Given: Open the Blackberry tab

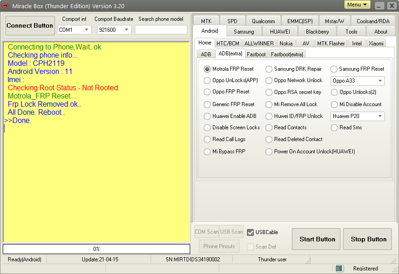Looking at the screenshot, I should point(317,32).
